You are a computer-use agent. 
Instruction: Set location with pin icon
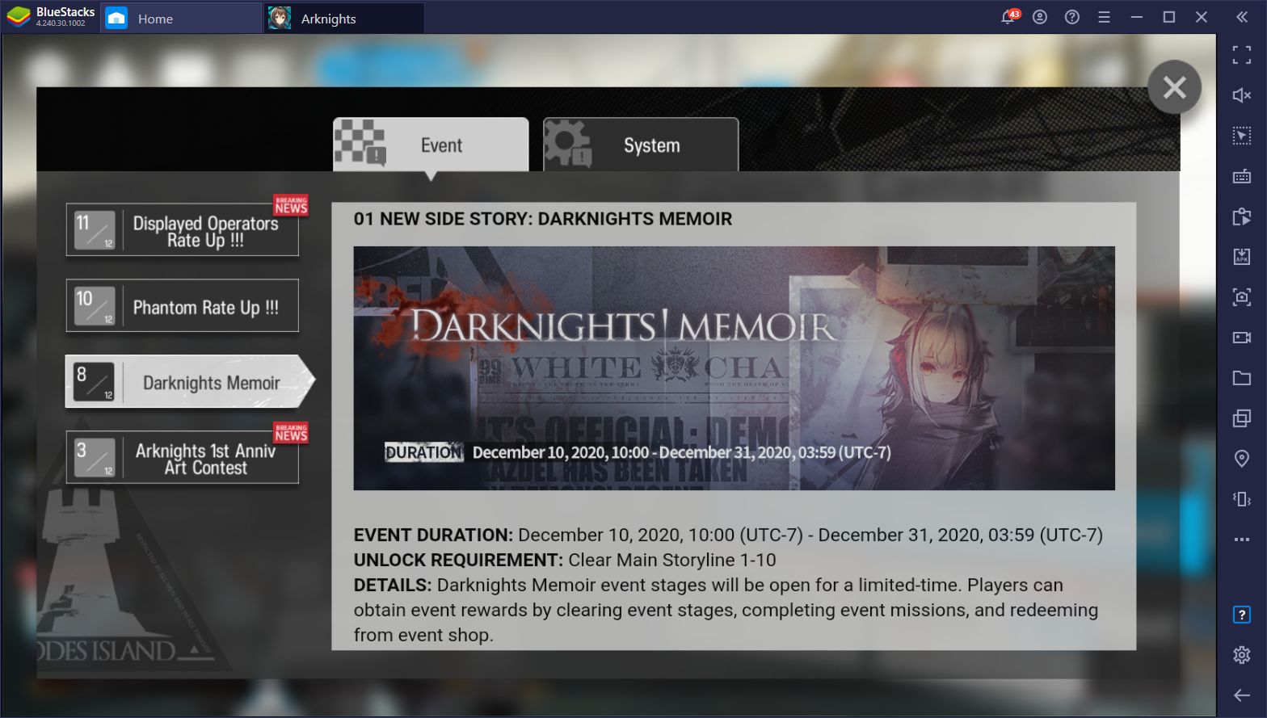pyautogui.click(x=1242, y=459)
